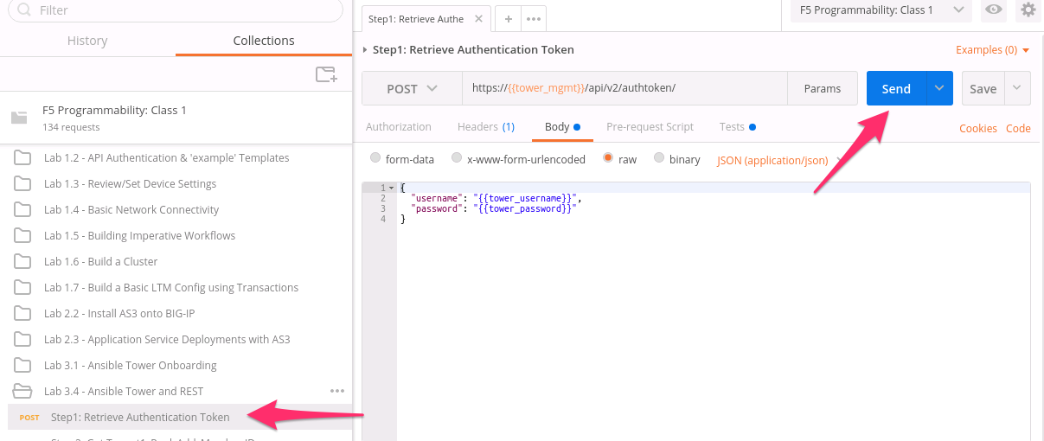The height and width of the screenshot is (441, 1044).
Task: Click the Lab 3.1 folder icon
Action: [22, 365]
